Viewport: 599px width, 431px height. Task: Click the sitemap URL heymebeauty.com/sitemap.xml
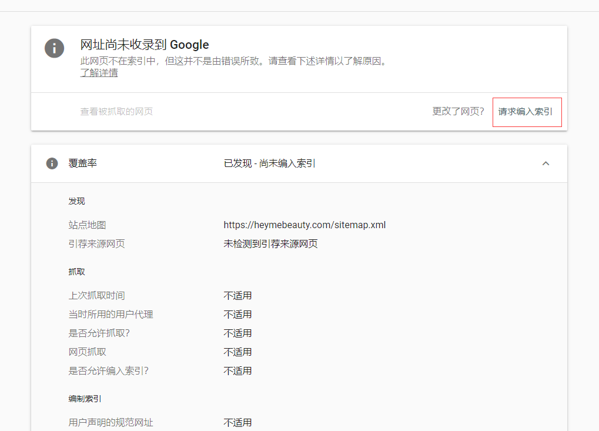[304, 225]
